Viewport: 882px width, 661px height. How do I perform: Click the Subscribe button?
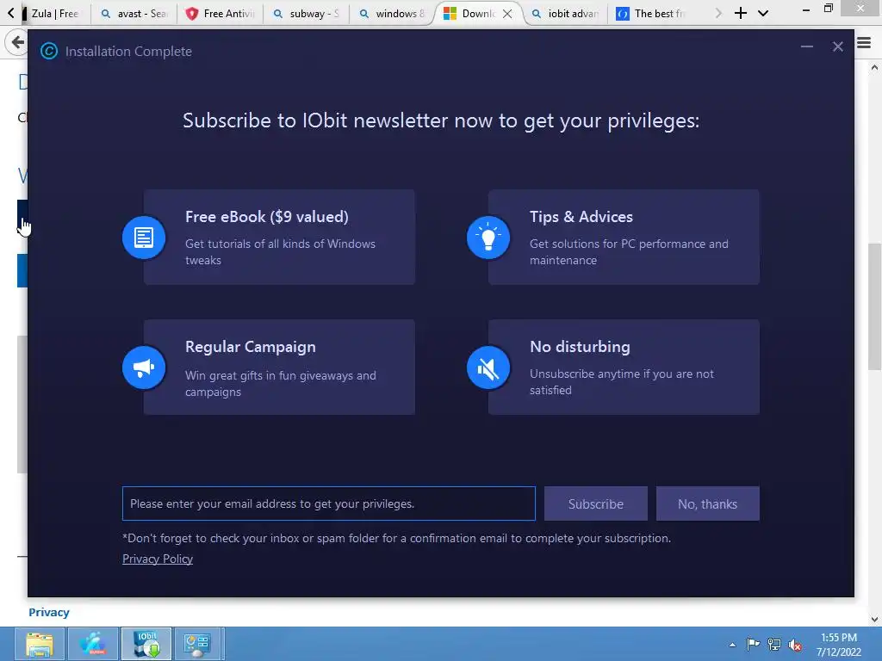click(x=596, y=503)
